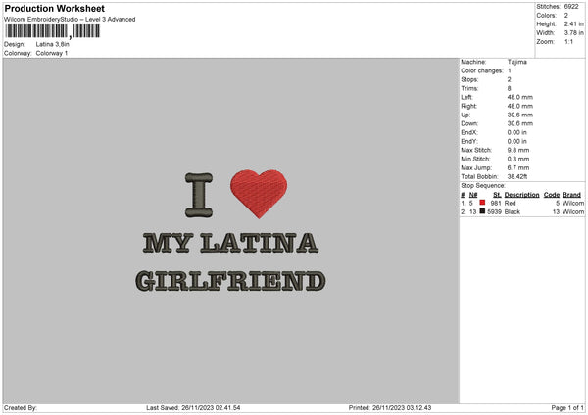Viewport: 588px width, 415px height.
Task: Click the 'Code' column header
Action: coord(552,195)
